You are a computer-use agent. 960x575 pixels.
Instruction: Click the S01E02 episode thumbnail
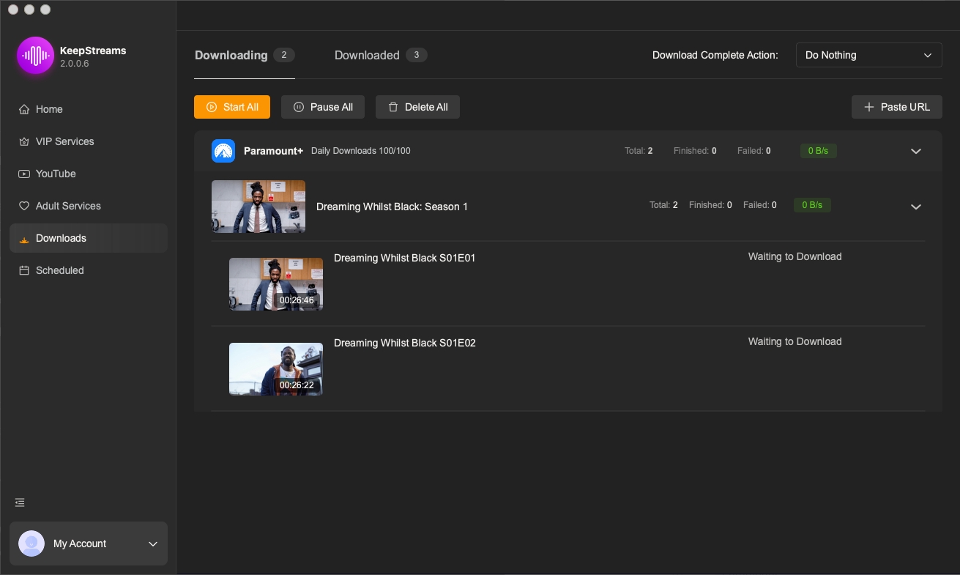click(276, 369)
